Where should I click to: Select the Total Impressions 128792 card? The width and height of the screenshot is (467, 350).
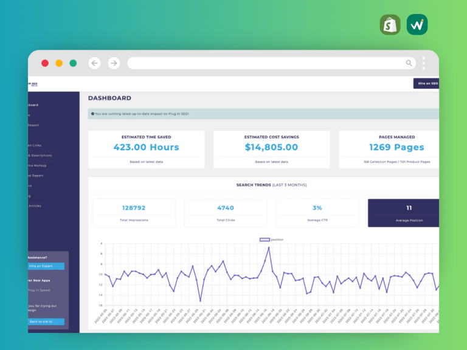point(134,213)
